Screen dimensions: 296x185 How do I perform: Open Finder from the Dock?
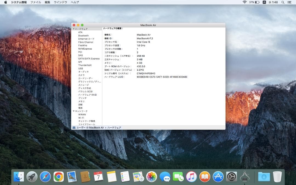(19, 177)
